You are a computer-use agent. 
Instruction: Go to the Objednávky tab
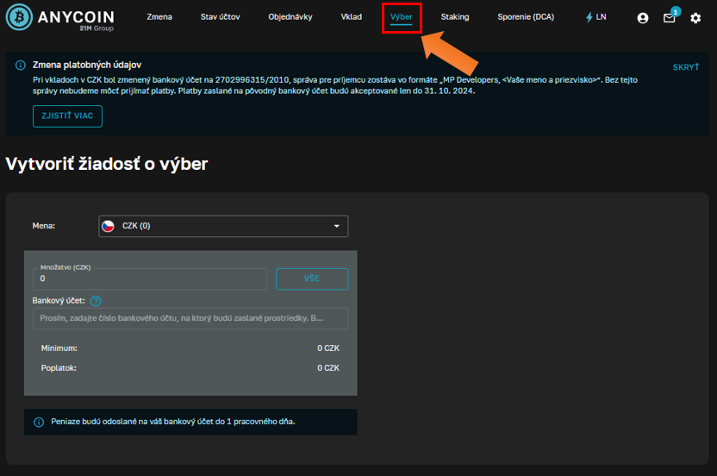pos(290,17)
